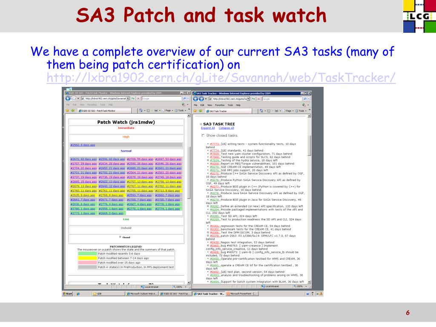Click pink legend swatch for over 15 days
Image resolution: width=436 pixels, height=327 pixels.
pos(87,262)
